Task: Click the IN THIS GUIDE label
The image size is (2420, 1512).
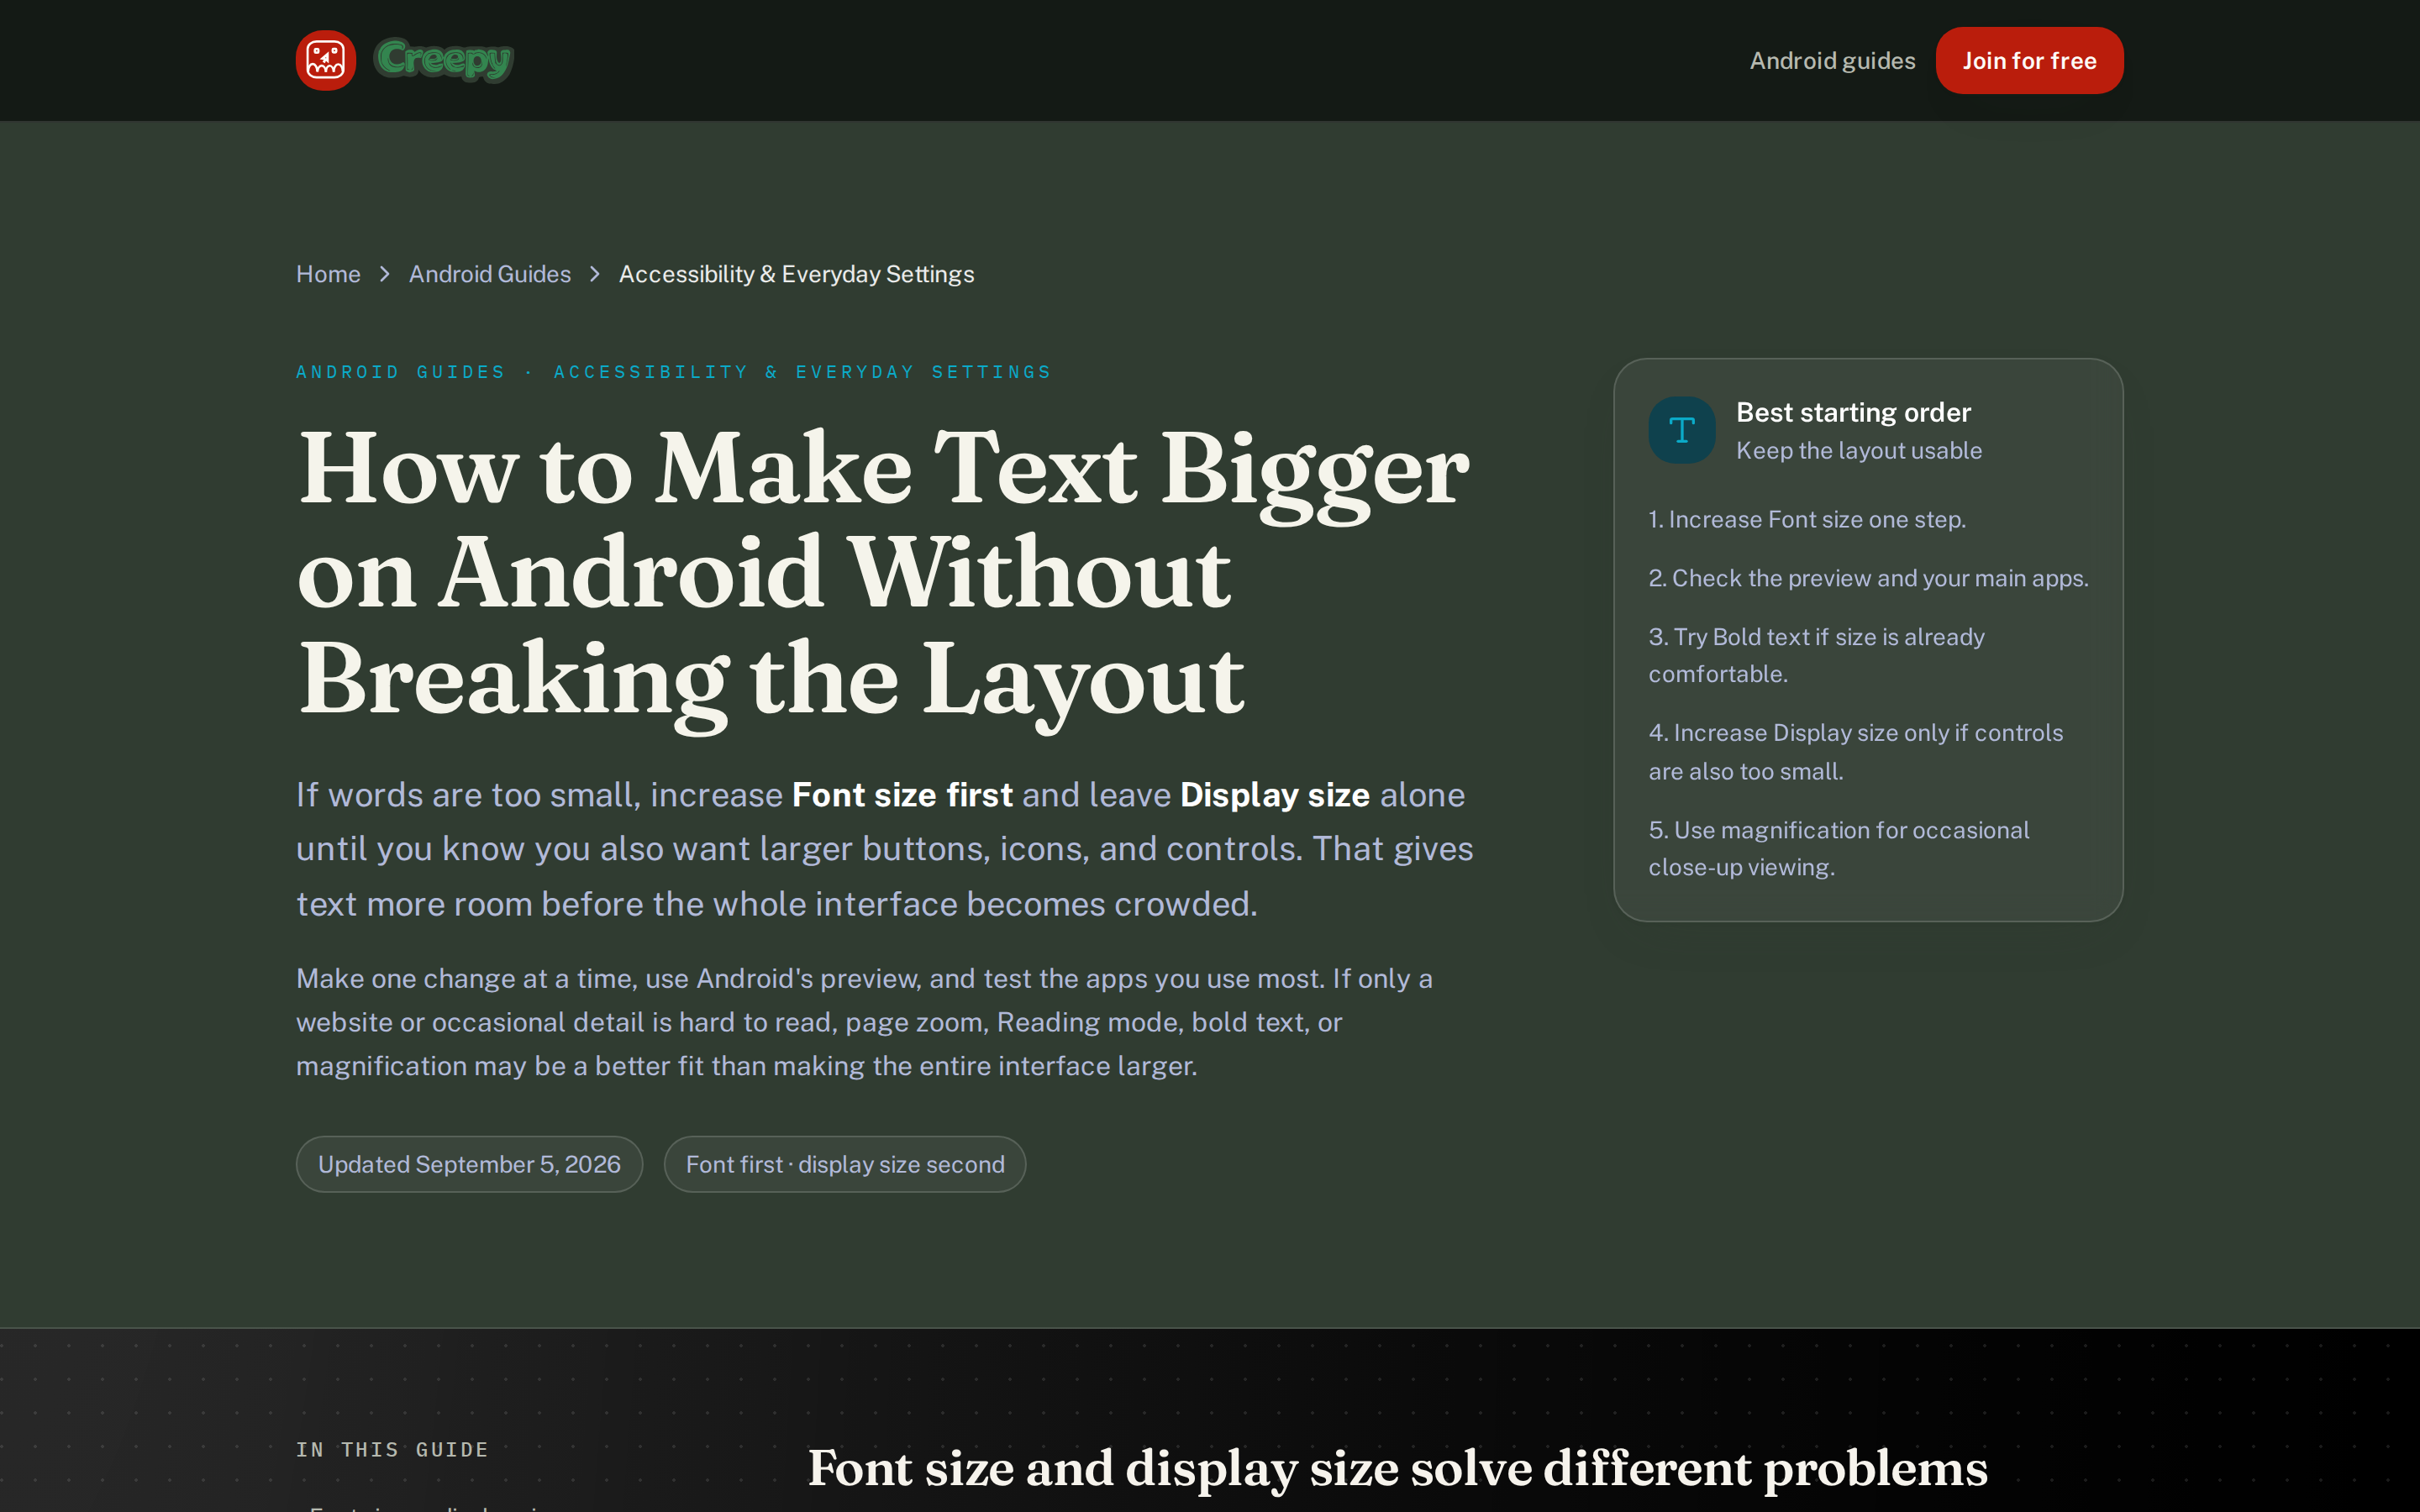Action: pyautogui.click(x=392, y=1449)
